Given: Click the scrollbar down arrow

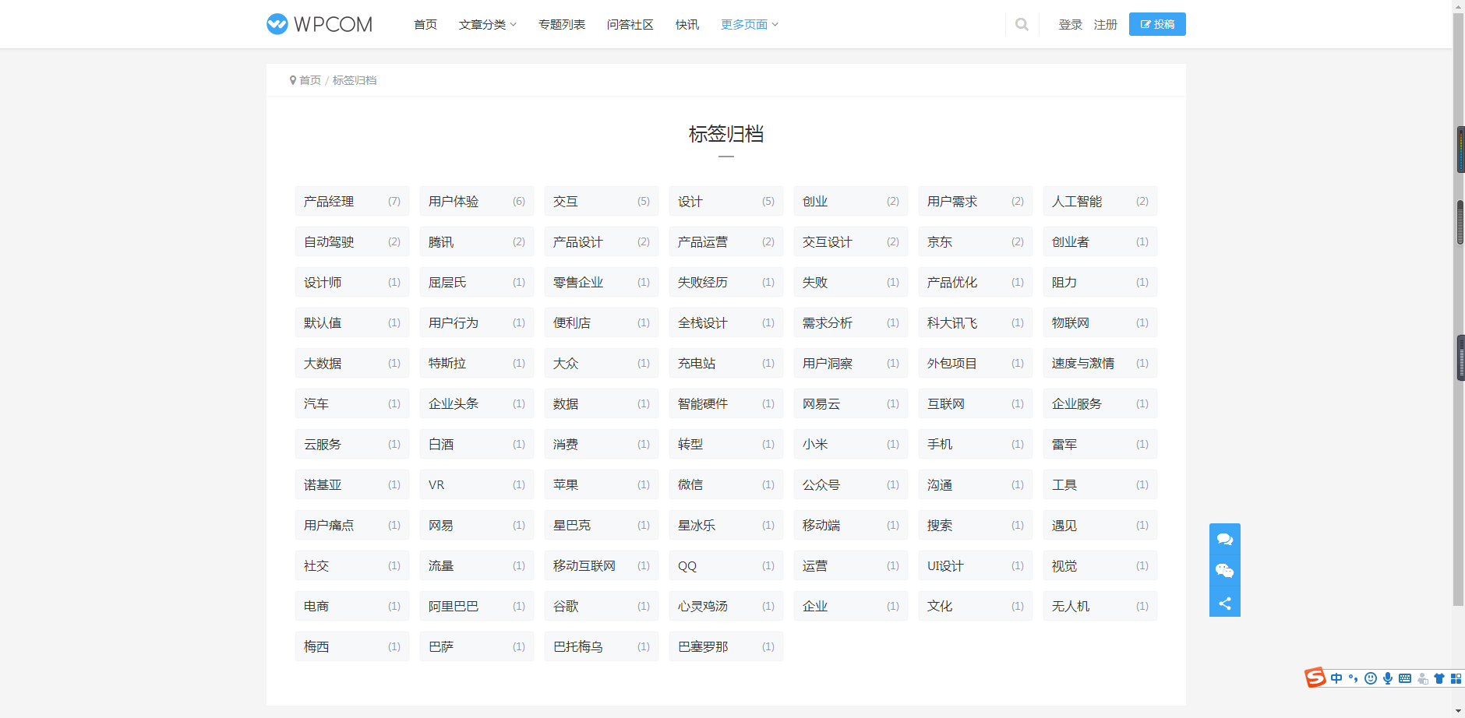Looking at the screenshot, I should tap(1459, 711).
